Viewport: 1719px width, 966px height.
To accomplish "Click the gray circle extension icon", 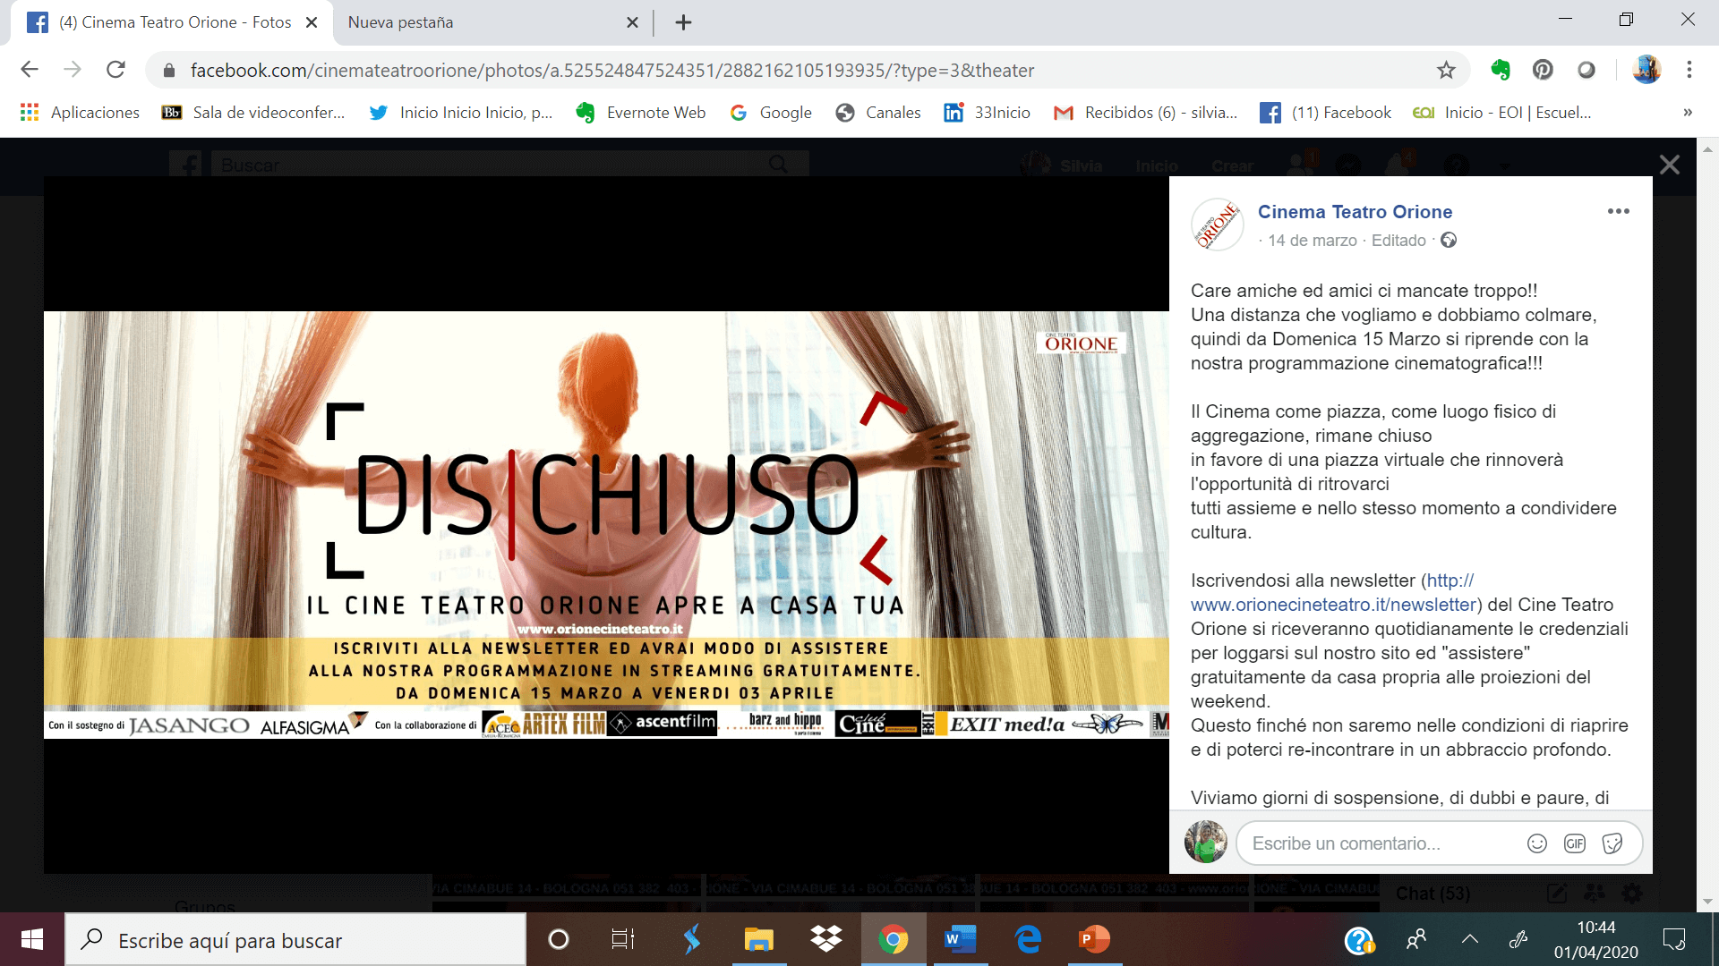I will pyautogui.click(x=1586, y=70).
